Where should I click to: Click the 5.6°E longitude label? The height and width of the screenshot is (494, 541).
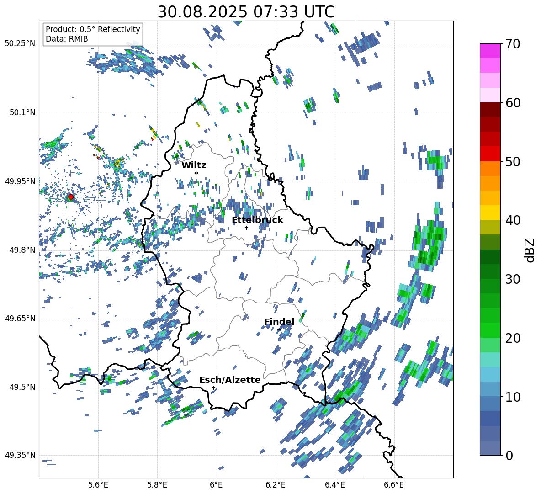98,485
